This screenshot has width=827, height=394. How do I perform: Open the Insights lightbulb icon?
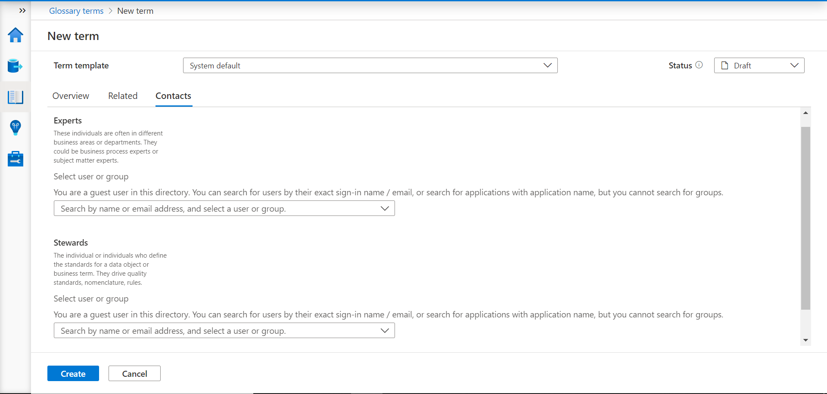click(16, 128)
